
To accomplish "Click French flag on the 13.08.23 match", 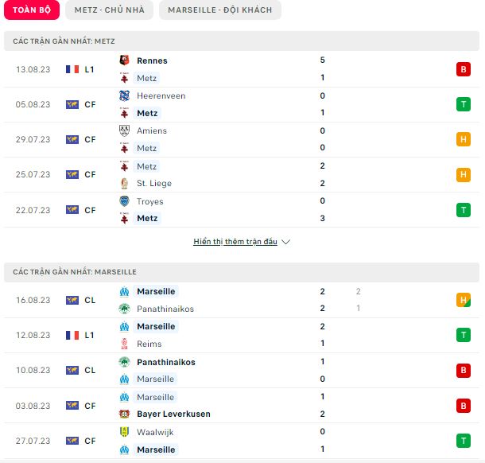I will click(72, 69).
